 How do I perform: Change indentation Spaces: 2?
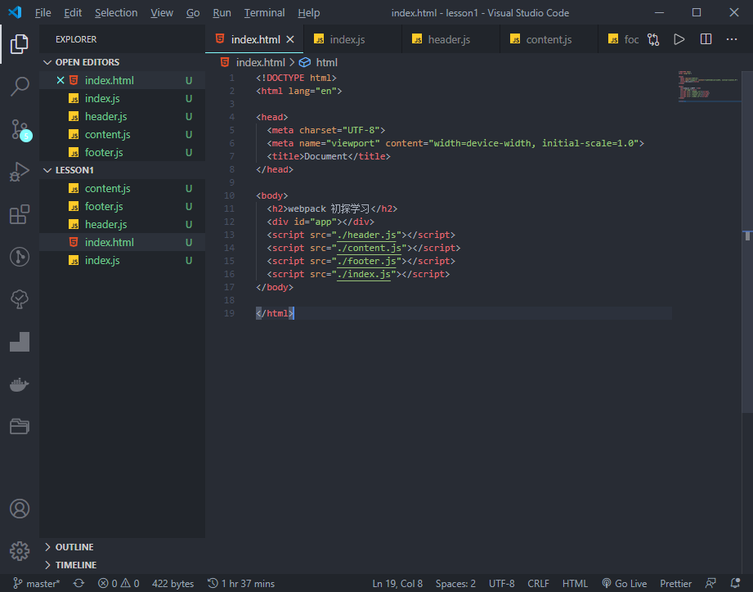pos(455,583)
